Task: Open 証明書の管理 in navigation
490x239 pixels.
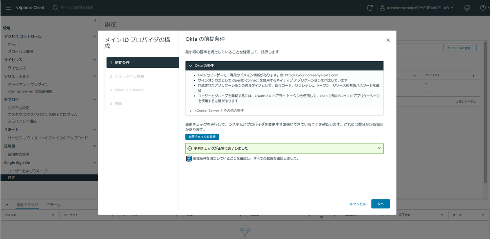Action: click(18, 154)
